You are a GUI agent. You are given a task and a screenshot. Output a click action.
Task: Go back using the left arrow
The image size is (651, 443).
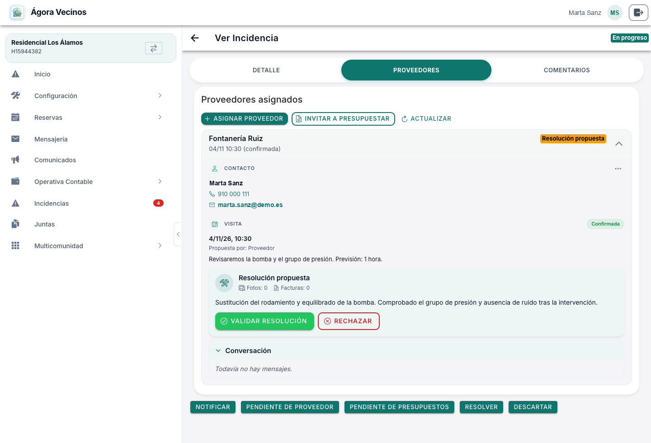click(195, 38)
